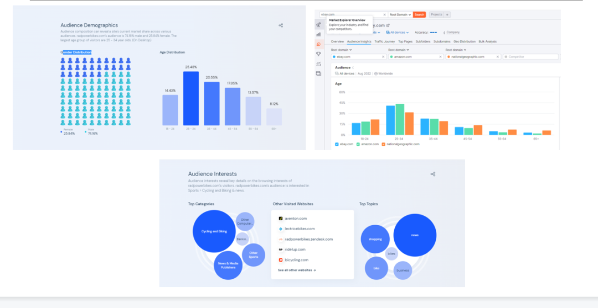Open the bar chart sidebar icon

tap(318, 34)
